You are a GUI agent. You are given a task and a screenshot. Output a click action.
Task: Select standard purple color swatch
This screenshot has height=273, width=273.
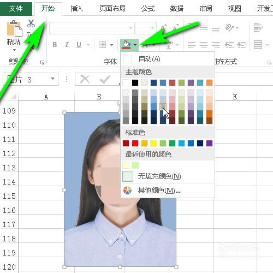tap(209, 143)
